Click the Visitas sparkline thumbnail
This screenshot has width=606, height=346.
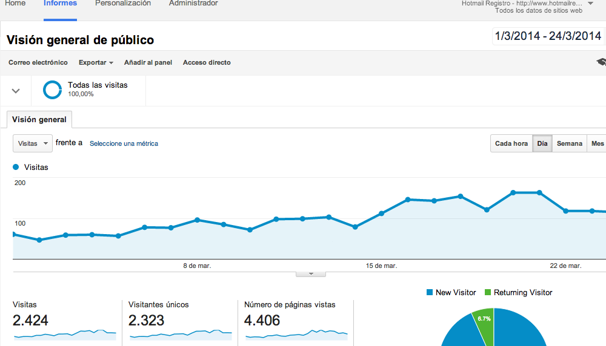click(x=65, y=335)
